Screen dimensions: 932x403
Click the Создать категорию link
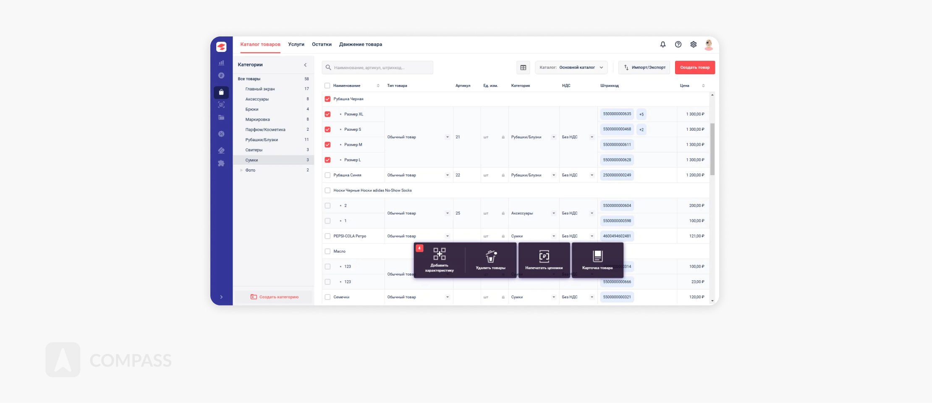coord(275,297)
